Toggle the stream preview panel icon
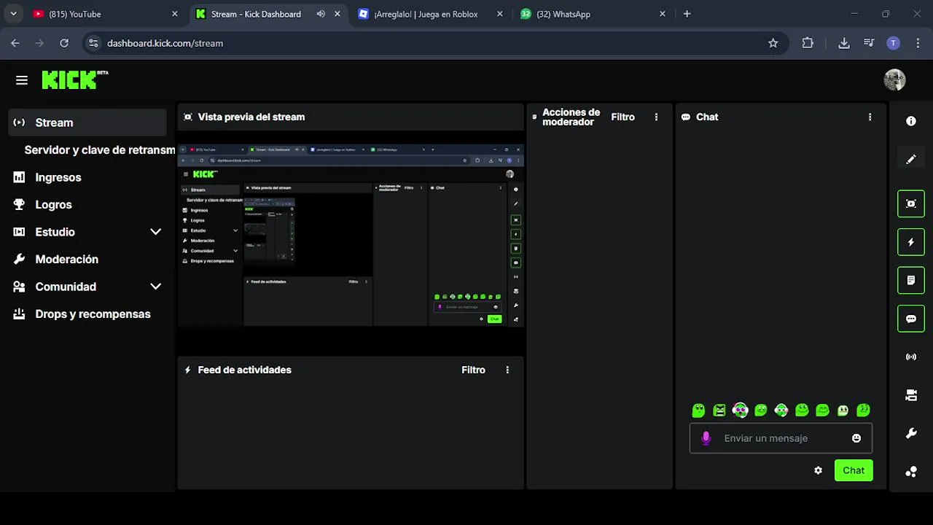 (911, 203)
